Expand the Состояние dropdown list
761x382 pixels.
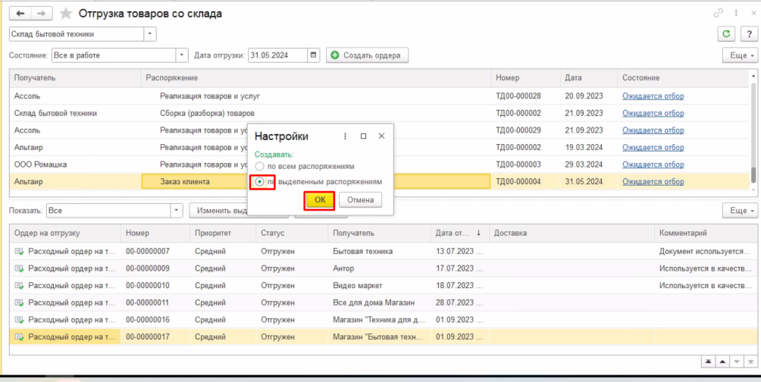(x=182, y=55)
